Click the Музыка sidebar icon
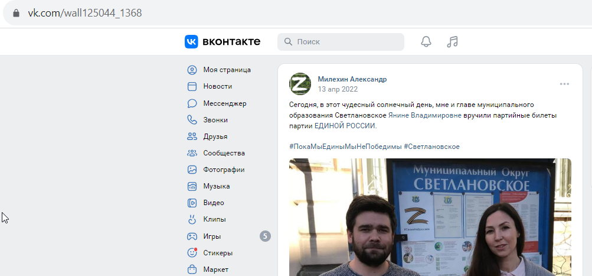This screenshot has width=592, height=276. (192, 186)
